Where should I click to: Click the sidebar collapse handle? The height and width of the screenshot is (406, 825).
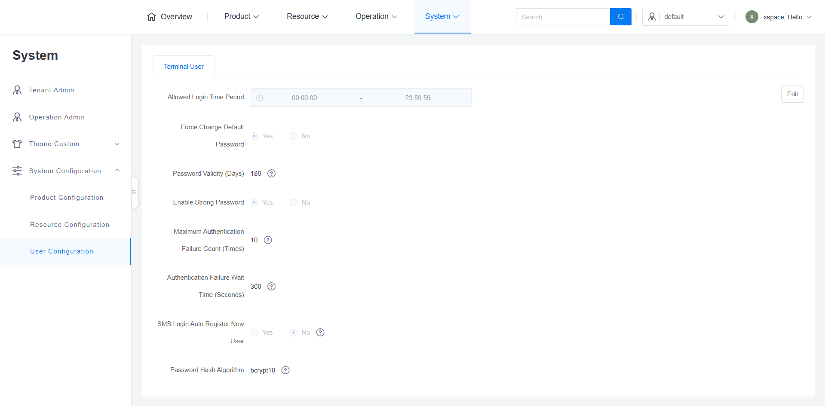(134, 192)
